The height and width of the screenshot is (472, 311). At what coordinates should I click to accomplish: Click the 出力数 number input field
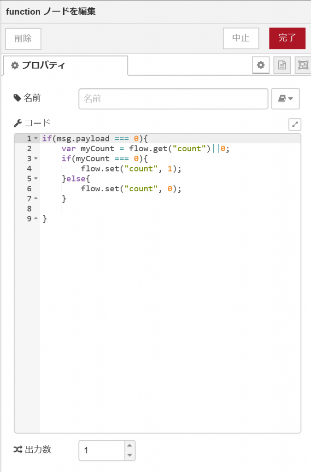pos(101,450)
